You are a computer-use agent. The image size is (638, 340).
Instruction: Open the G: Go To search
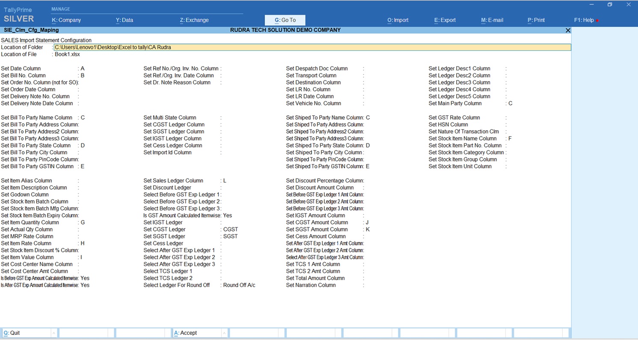(x=285, y=20)
